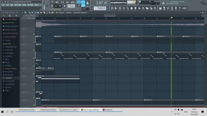
Task: Open the Piano roll view icon
Action: tap(116, 8)
